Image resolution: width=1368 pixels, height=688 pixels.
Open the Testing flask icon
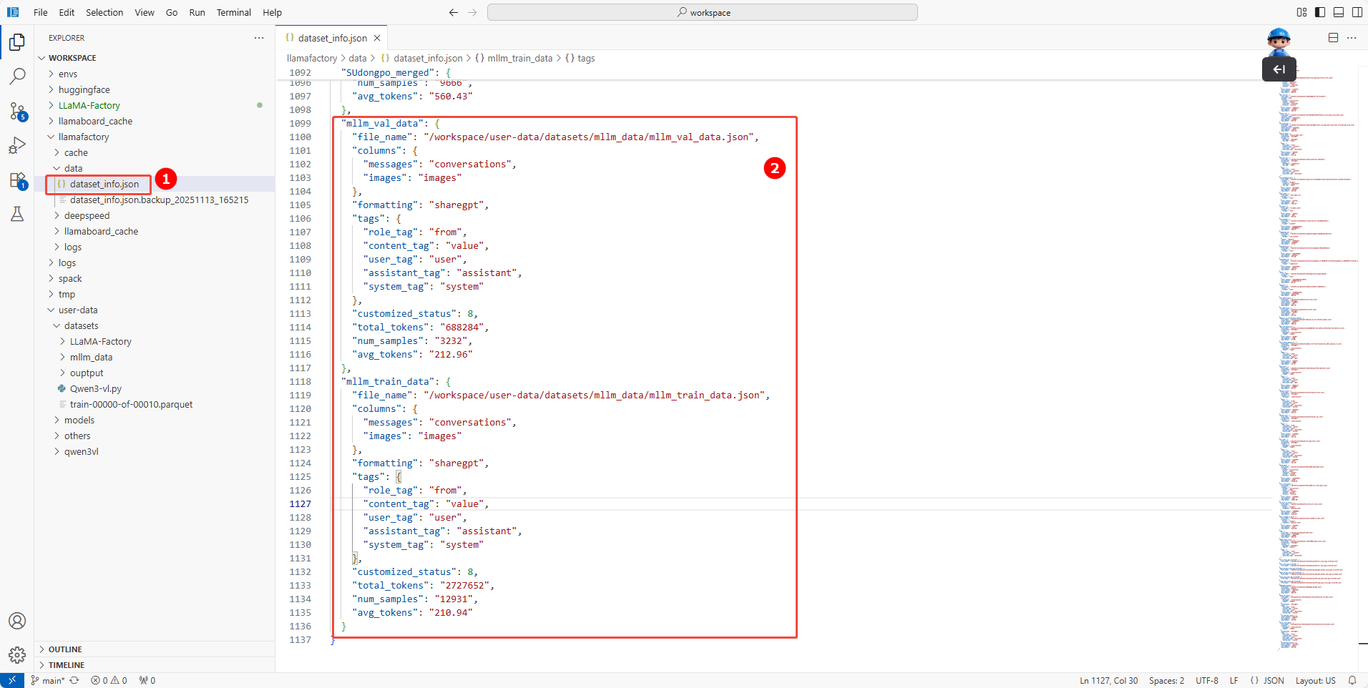click(17, 214)
